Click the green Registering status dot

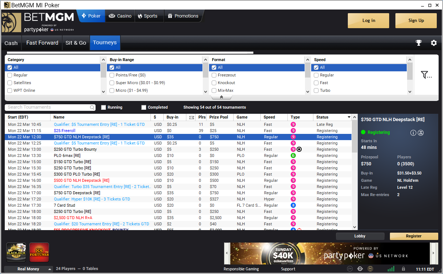363,132
